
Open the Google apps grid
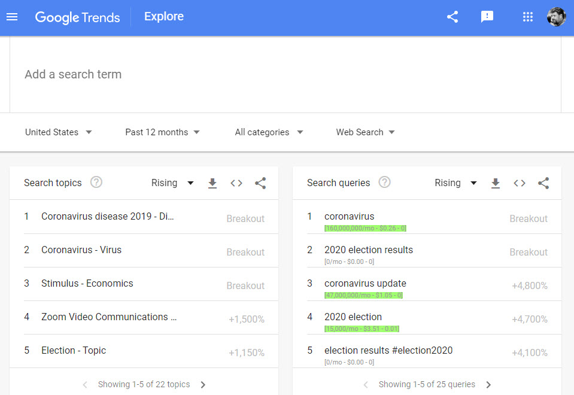527,17
